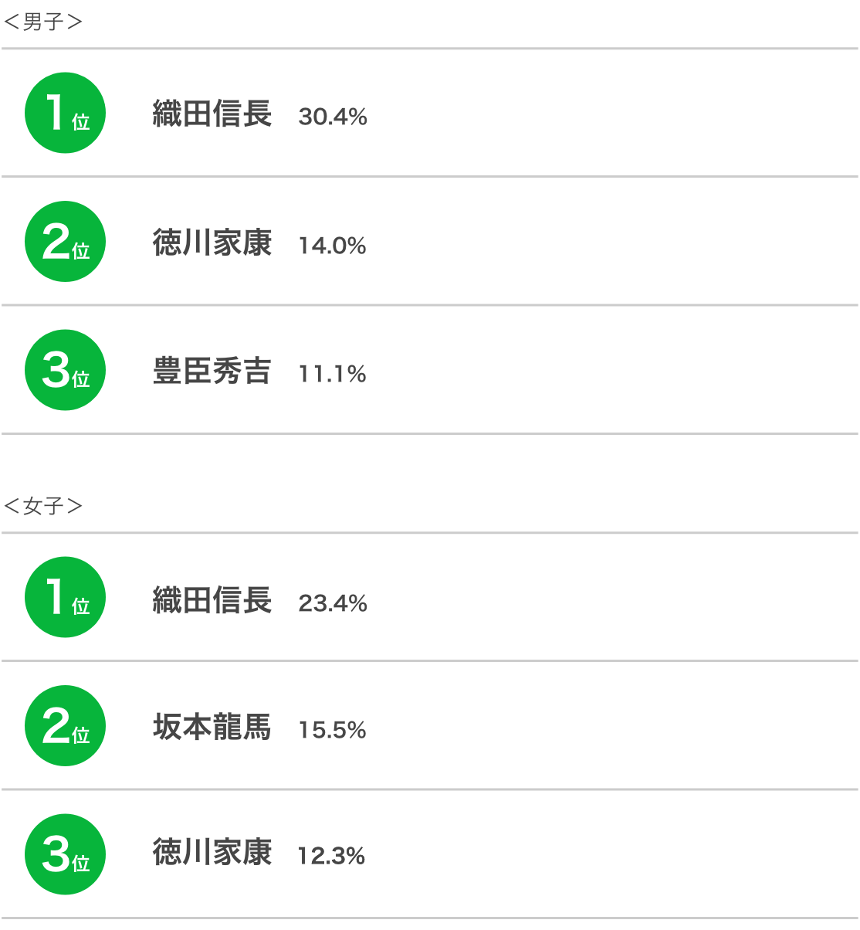This screenshot has width=860, height=930.
Task: Click the 11.1% percentage value
Action: point(332,374)
